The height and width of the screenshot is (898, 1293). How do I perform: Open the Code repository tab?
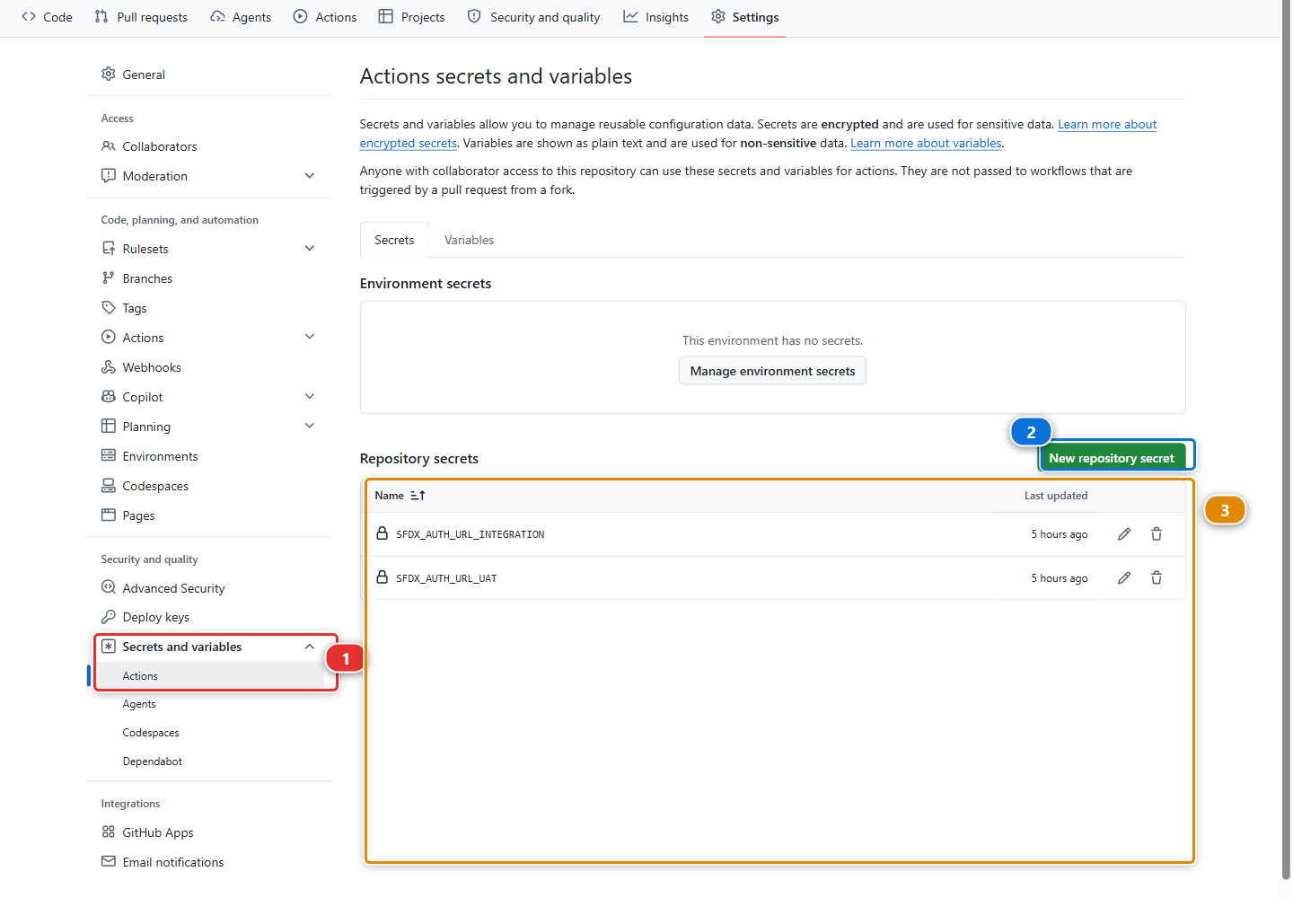(47, 17)
